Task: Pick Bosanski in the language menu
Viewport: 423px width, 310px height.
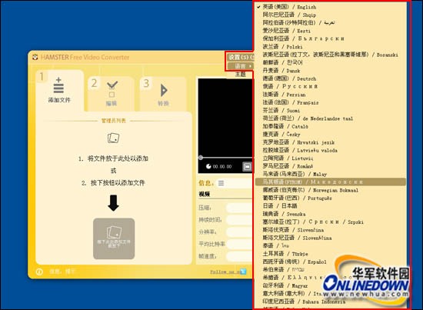Action: (331, 55)
